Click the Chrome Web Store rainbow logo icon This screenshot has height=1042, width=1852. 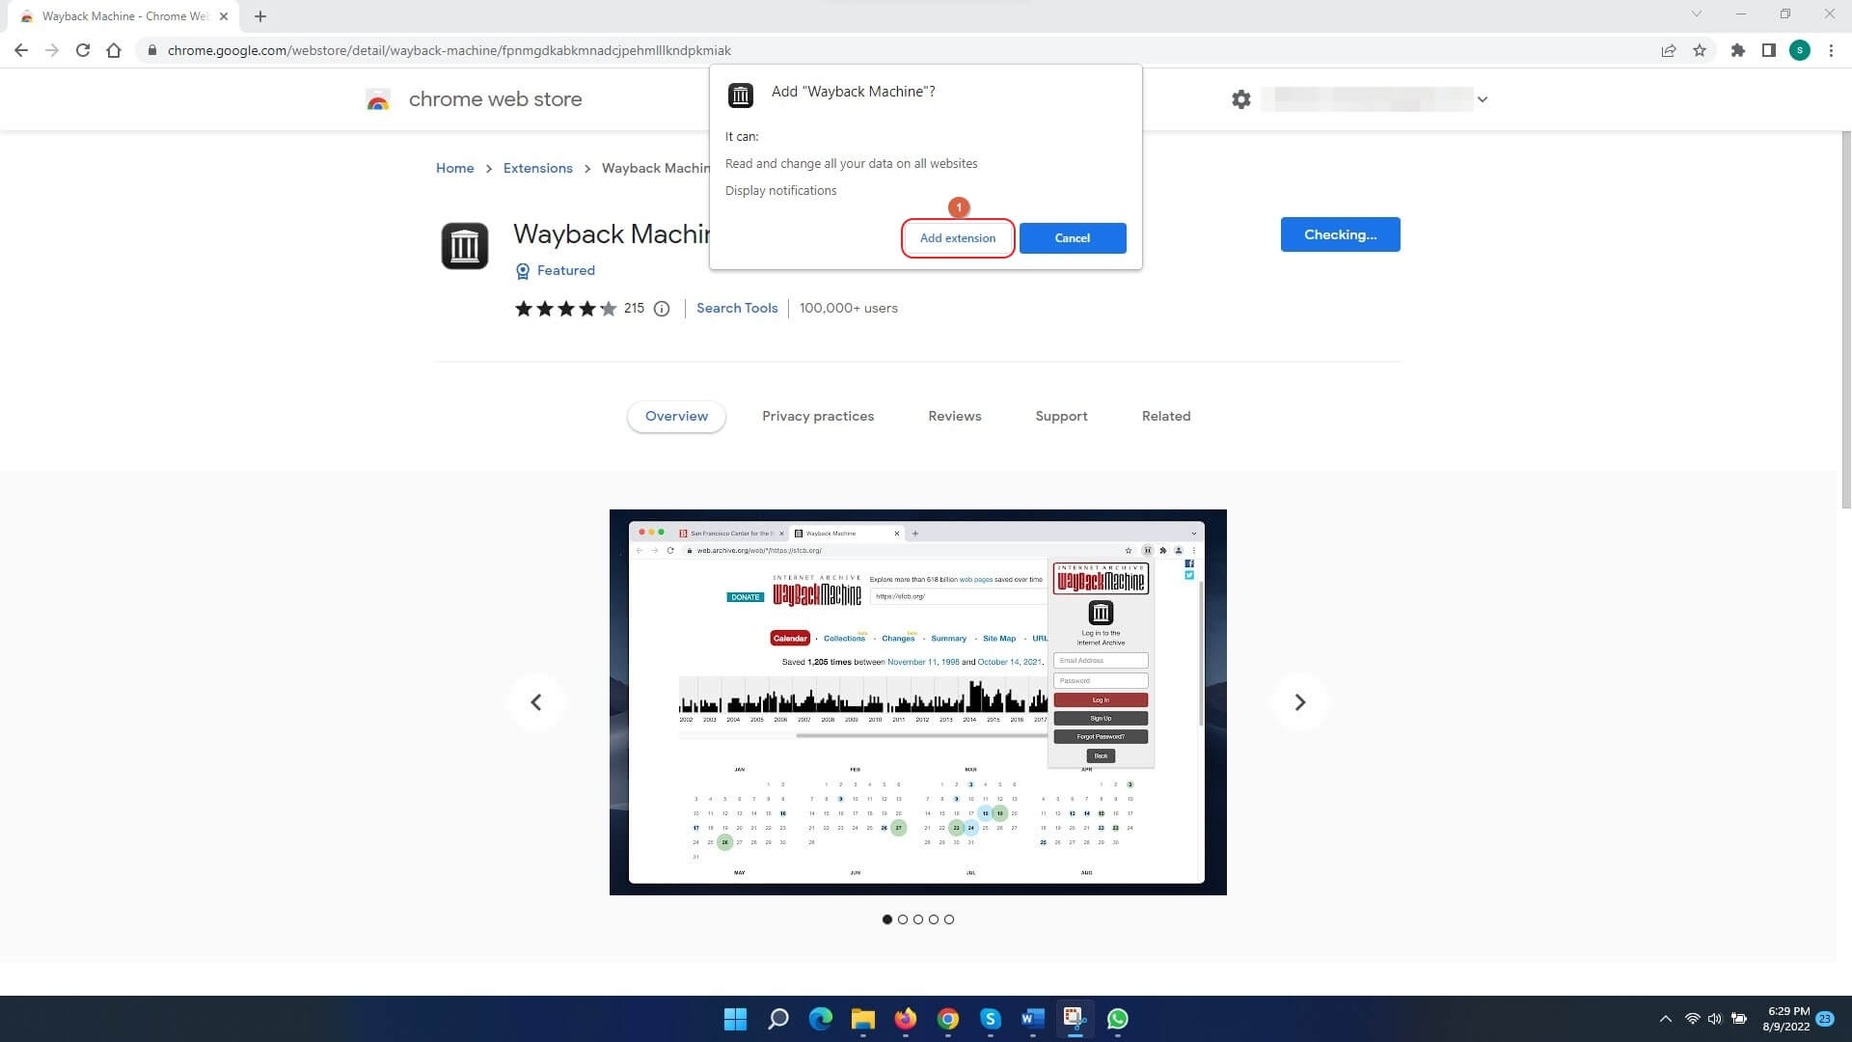tap(376, 99)
